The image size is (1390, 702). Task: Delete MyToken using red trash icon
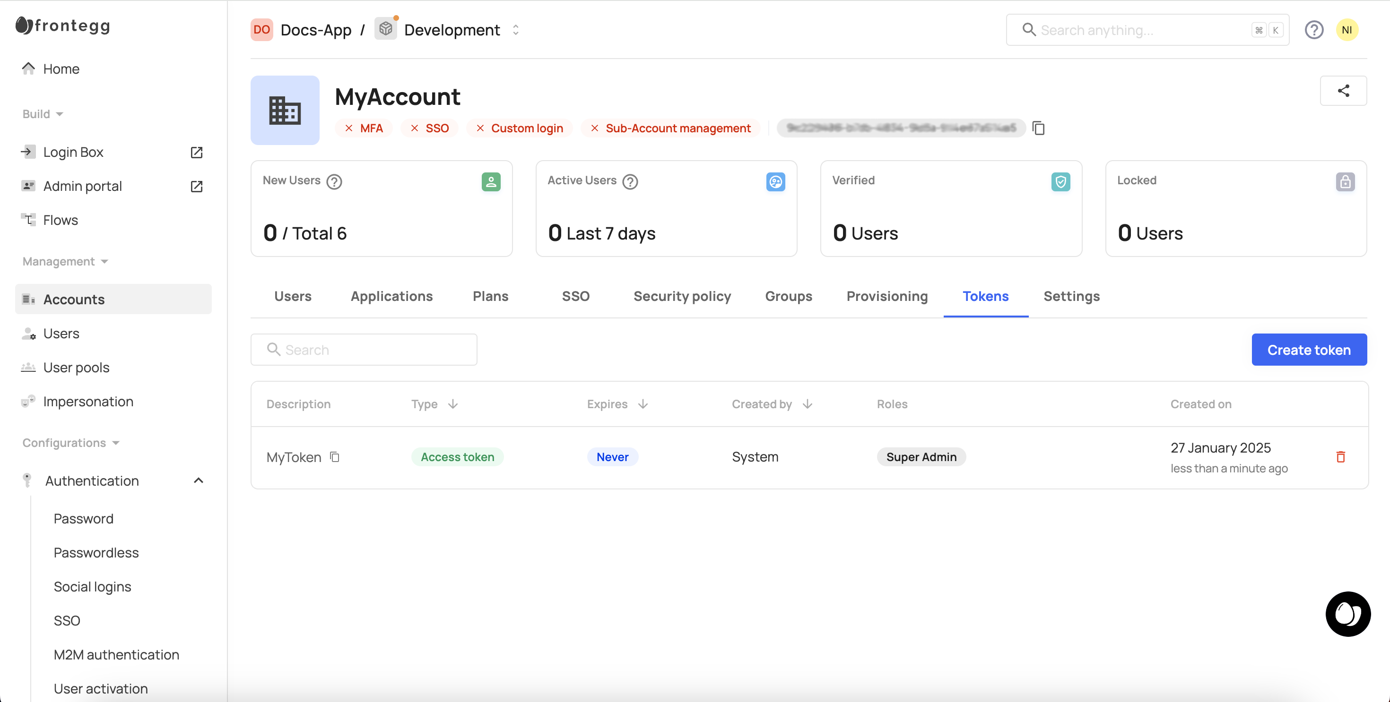[x=1340, y=457]
